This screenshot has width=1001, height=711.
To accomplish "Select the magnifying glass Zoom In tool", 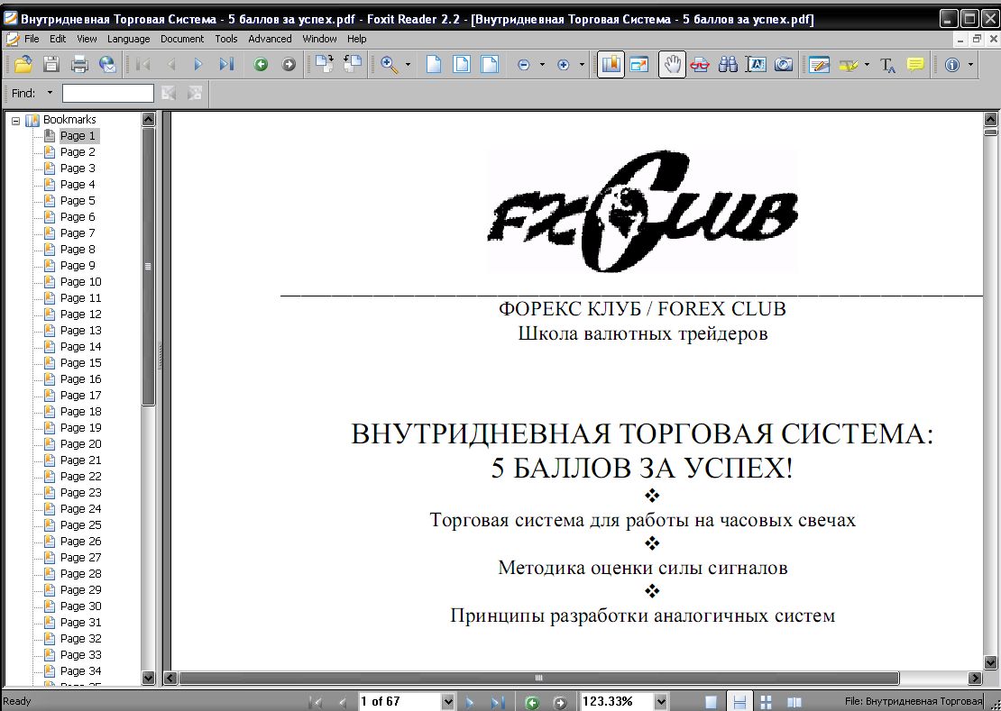I will tap(390, 64).
